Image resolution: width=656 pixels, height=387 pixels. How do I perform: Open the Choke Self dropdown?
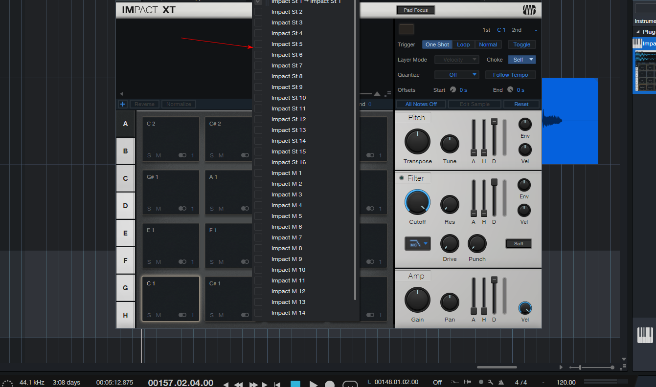point(522,60)
